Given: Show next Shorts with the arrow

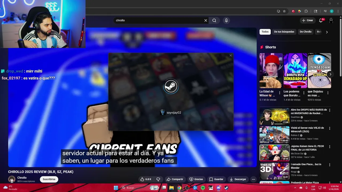Looking at the screenshot, I should (330, 74).
